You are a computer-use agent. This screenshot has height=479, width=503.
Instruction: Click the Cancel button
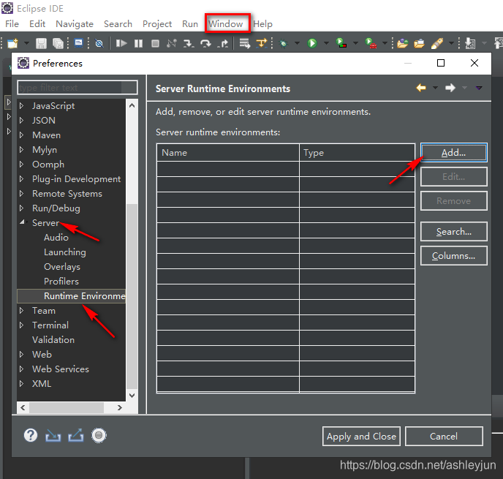[444, 436]
